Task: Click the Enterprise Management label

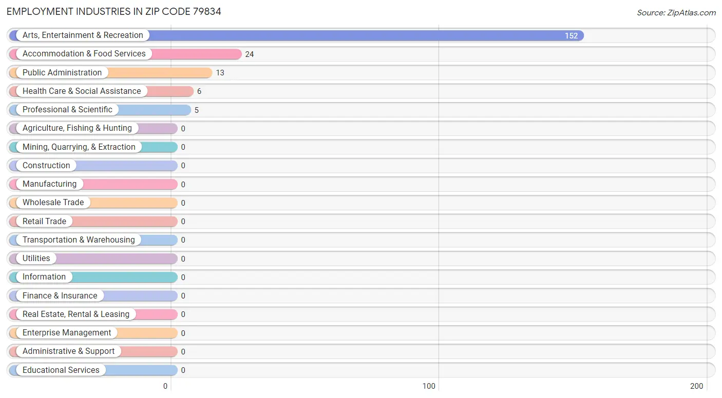Action: pos(67,333)
